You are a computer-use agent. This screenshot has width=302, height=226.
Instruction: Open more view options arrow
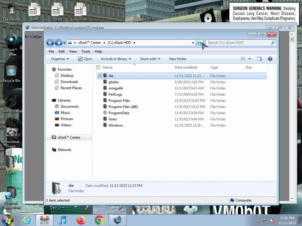(x=250, y=59)
